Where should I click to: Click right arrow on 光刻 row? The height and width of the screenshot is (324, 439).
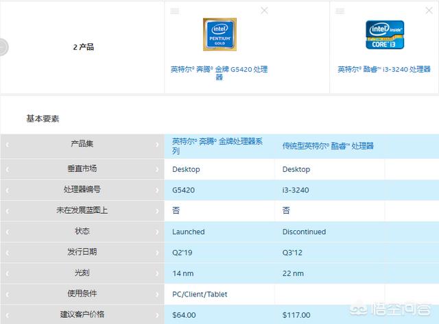(157, 273)
